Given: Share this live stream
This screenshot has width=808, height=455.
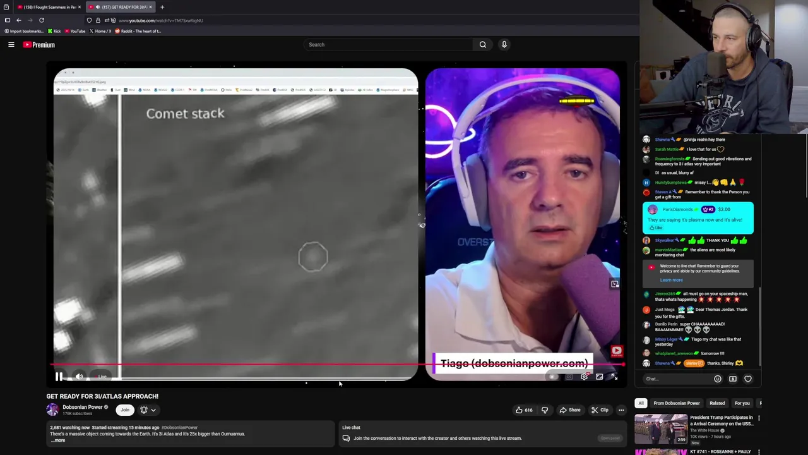Looking at the screenshot, I should (x=570, y=410).
